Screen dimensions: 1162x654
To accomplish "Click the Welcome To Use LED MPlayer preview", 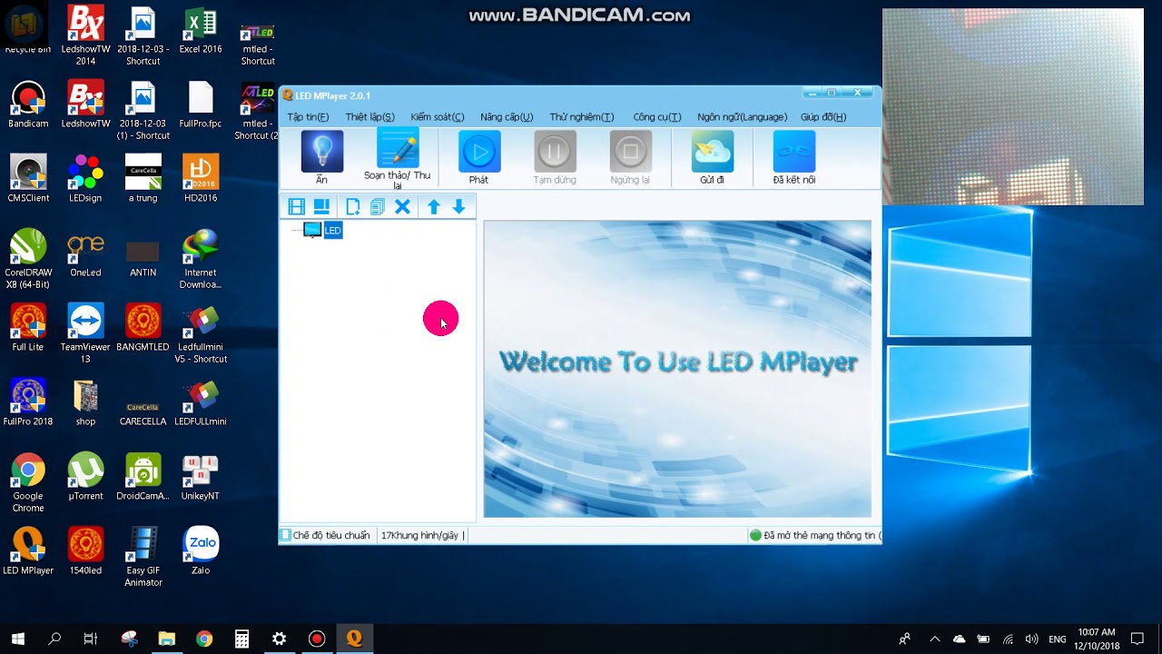I will point(677,369).
